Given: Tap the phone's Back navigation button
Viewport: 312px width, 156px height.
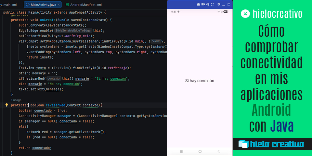Looking at the screenshot, I should tap(218, 151).
